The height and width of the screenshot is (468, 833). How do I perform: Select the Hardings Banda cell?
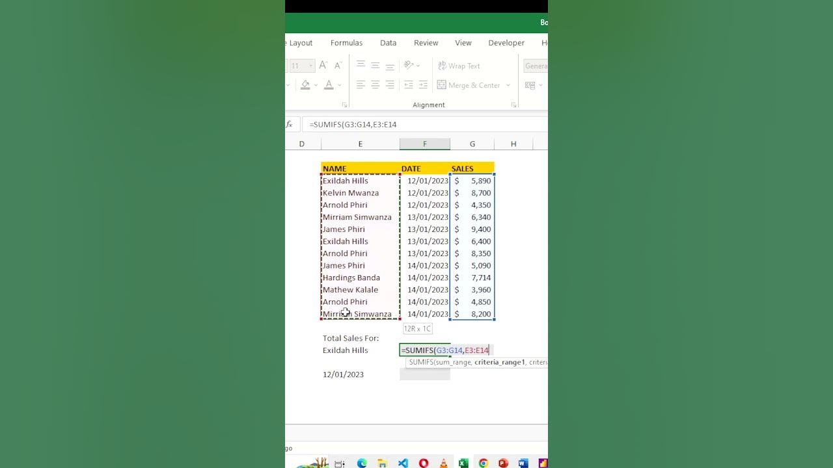pos(360,278)
